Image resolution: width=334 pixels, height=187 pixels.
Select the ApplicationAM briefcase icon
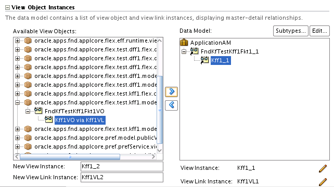coord(184,43)
